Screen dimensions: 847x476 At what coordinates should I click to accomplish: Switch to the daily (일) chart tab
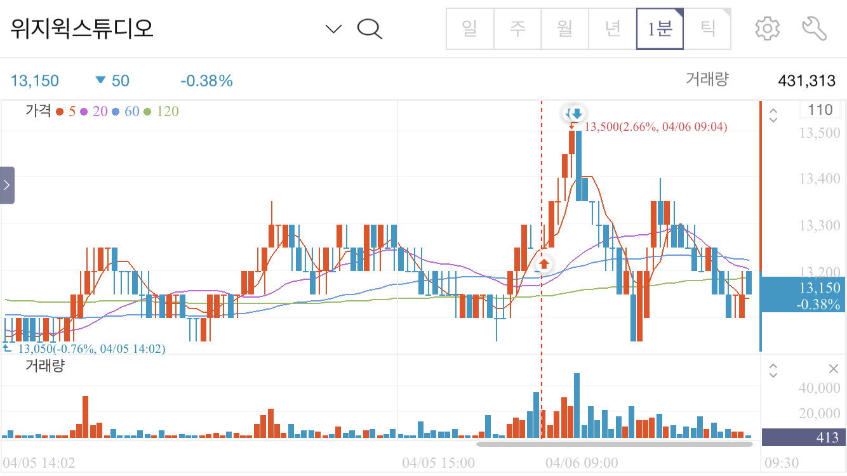tap(470, 29)
